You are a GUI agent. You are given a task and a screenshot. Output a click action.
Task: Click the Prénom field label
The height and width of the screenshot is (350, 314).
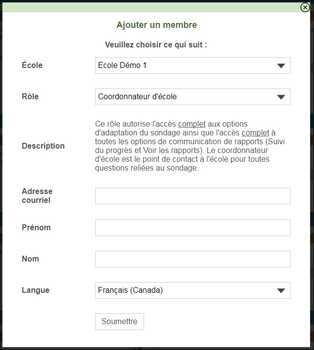[36, 227]
